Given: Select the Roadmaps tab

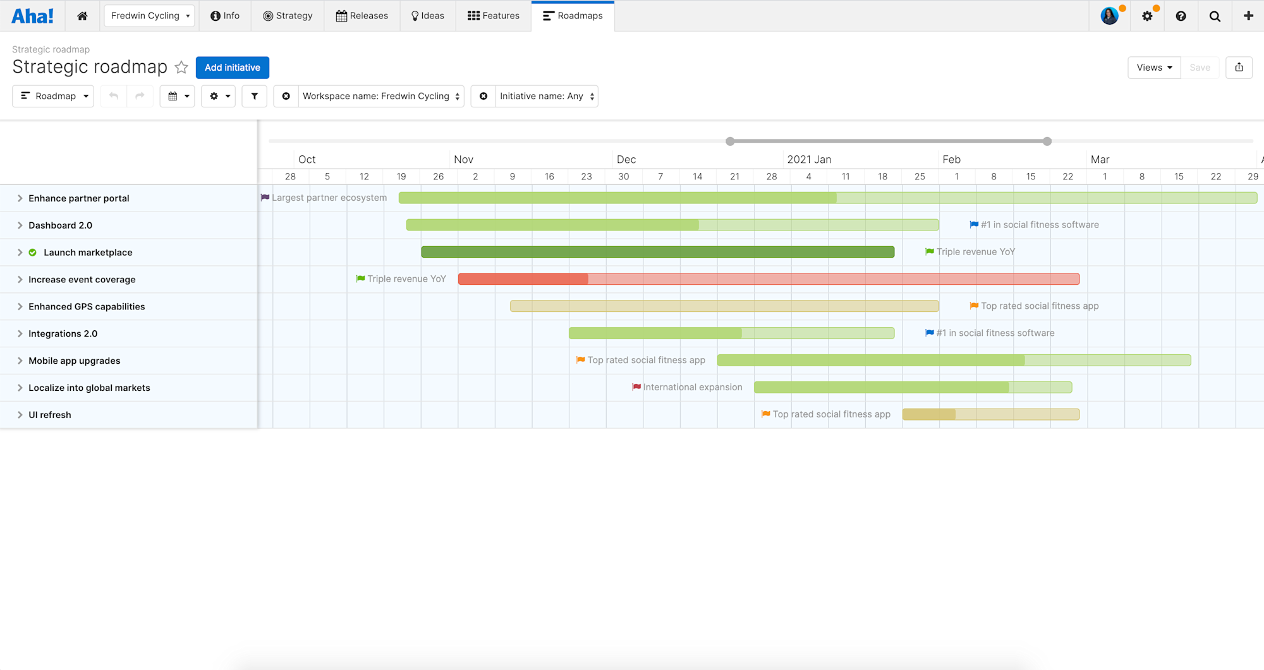Looking at the screenshot, I should (x=573, y=16).
